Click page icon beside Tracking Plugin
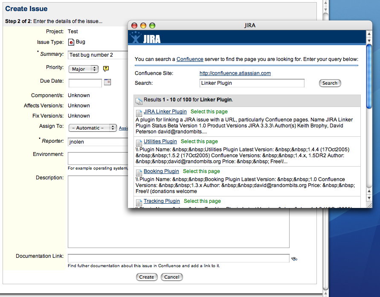Screen dimensions: 380x297 (139, 202)
